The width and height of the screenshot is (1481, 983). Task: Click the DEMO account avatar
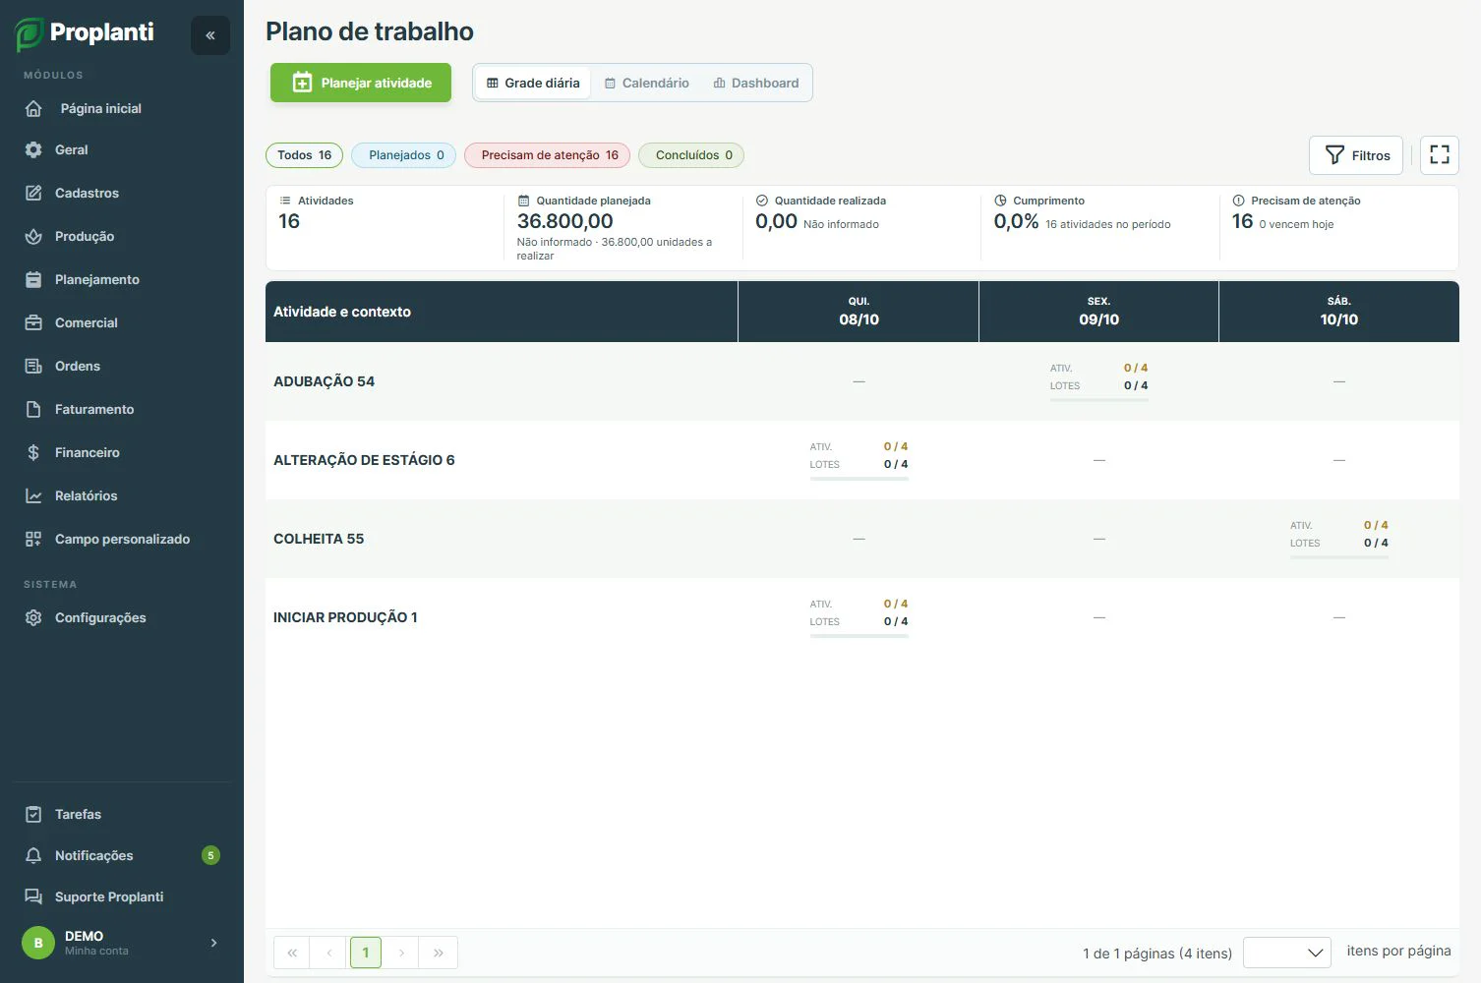click(38, 943)
